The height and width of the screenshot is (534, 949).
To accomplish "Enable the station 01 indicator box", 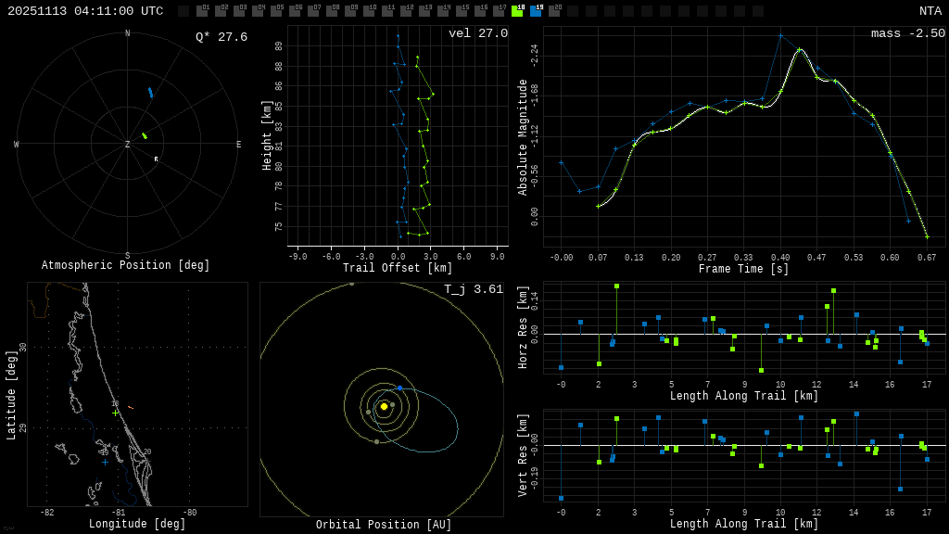I will coord(202,11).
